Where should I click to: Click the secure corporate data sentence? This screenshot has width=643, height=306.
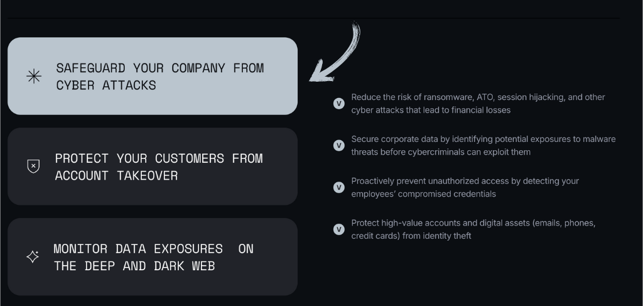pos(484,145)
